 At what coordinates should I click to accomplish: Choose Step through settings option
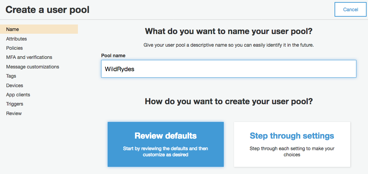(292, 144)
